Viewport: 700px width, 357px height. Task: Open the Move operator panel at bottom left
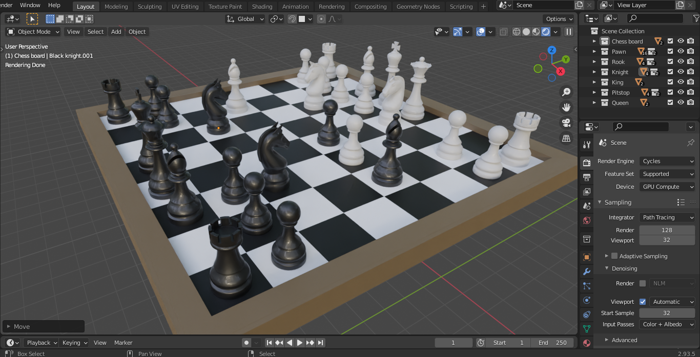[x=43, y=326]
